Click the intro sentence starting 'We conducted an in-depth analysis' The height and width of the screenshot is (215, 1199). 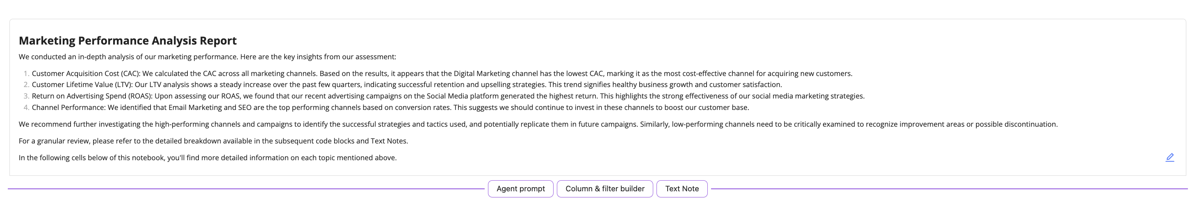pyautogui.click(x=207, y=57)
